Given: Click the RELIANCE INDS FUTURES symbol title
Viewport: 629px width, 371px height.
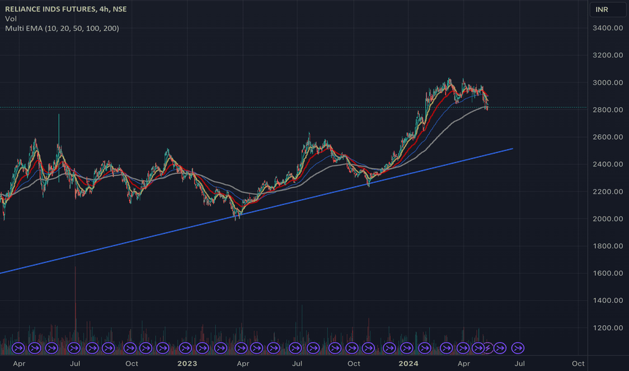Looking at the screenshot, I should [65, 9].
